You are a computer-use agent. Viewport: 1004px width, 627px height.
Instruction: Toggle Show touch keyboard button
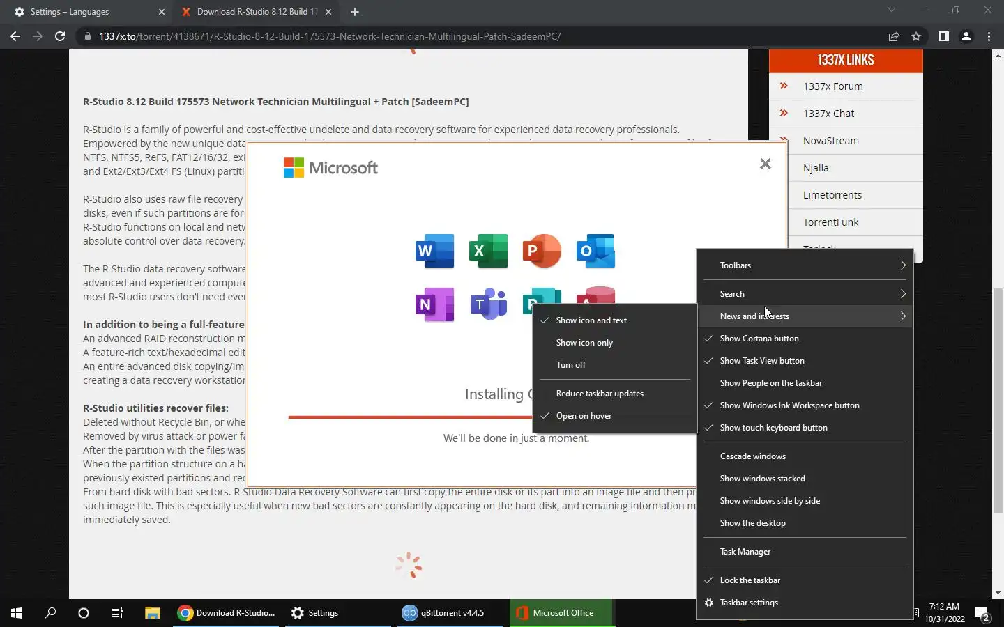[x=805, y=428]
